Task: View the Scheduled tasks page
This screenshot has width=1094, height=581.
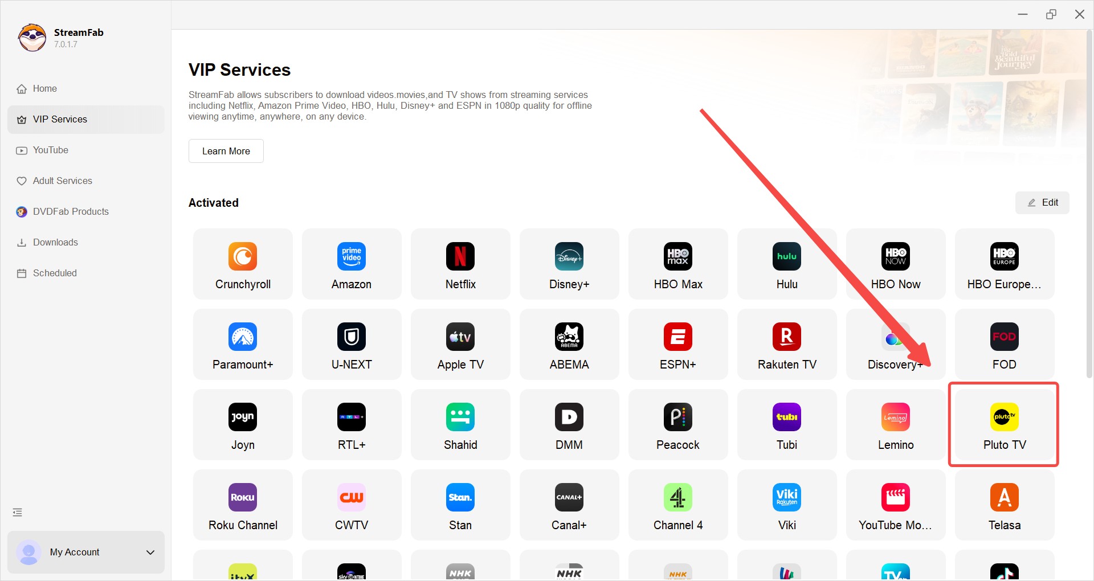Action: 54,273
